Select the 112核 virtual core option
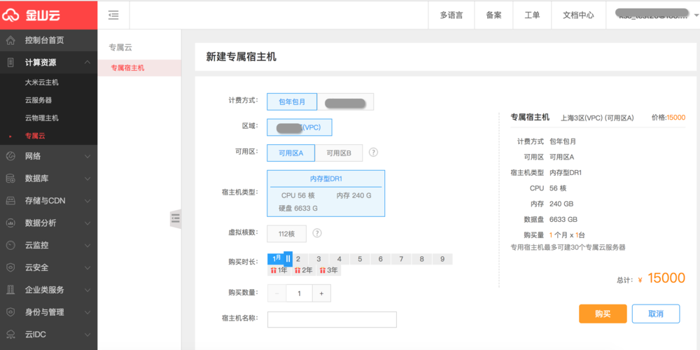This screenshot has height=350, width=700. click(x=286, y=234)
